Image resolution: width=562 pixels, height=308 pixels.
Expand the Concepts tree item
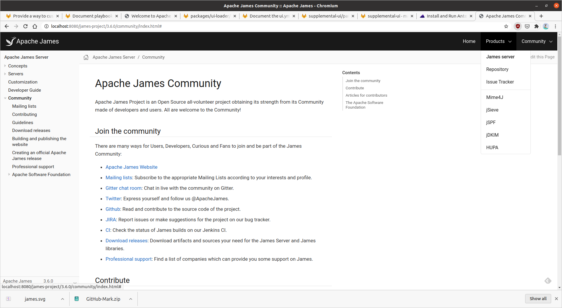click(5, 66)
